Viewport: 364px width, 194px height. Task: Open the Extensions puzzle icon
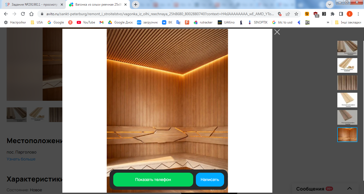pos(333,14)
